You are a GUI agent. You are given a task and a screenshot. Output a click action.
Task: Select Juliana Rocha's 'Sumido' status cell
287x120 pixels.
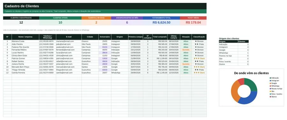tap(186, 64)
